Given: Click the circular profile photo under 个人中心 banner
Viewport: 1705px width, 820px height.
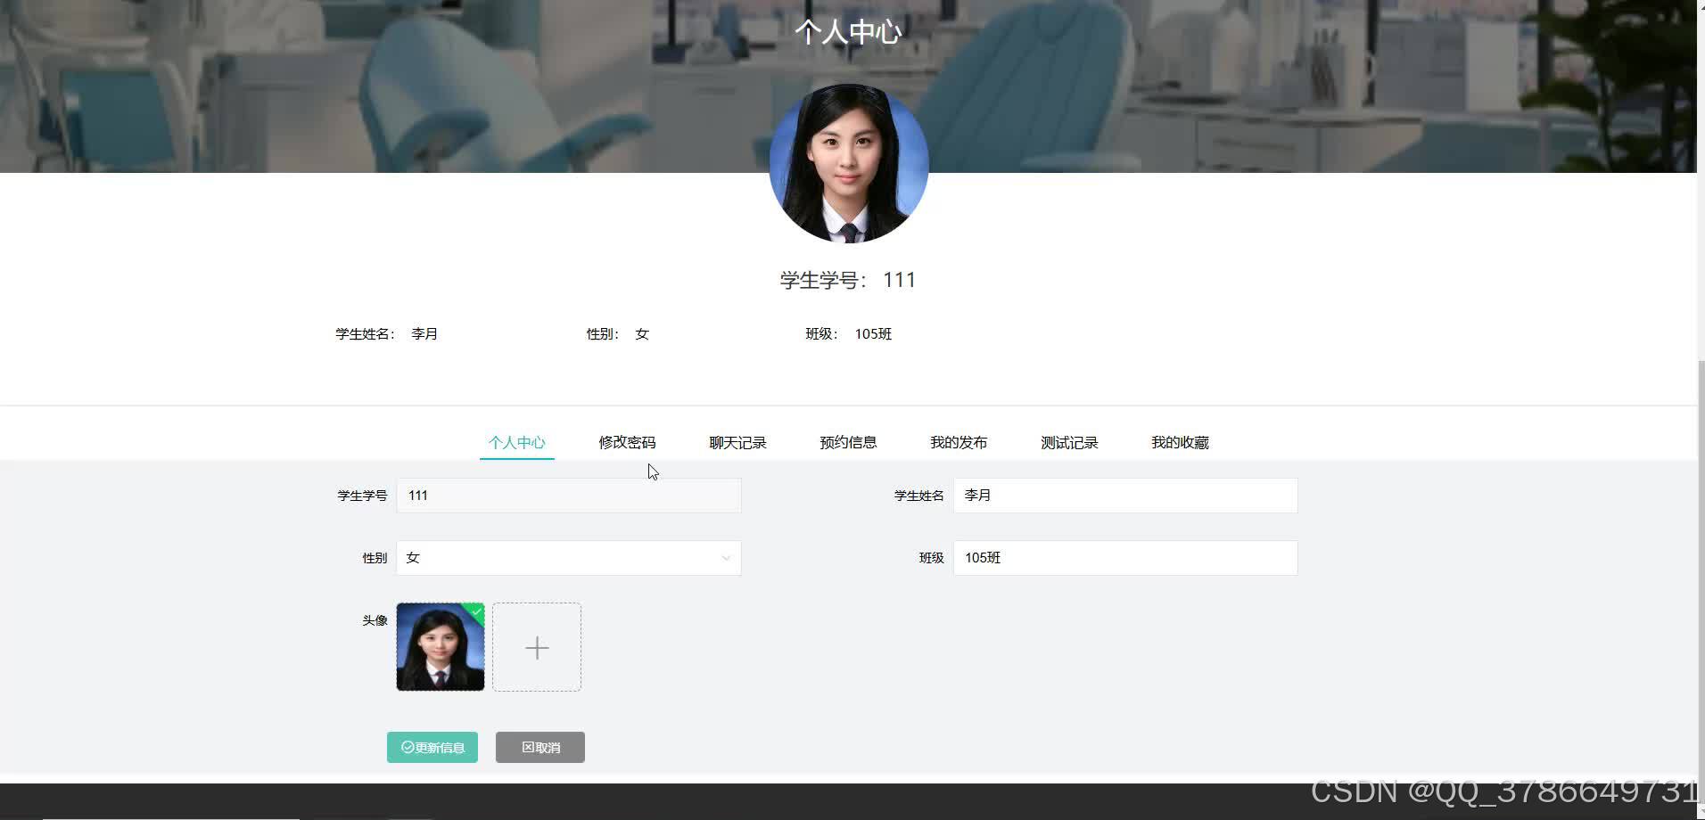Looking at the screenshot, I should pyautogui.click(x=848, y=163).
